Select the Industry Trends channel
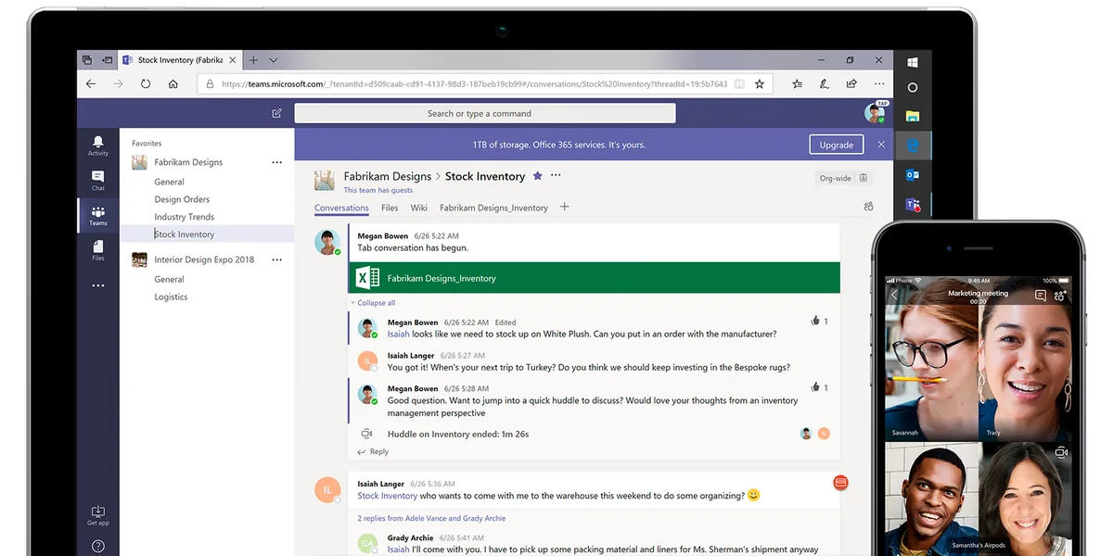This screenshot has width=1113, height=556. [x=184, y=217]
